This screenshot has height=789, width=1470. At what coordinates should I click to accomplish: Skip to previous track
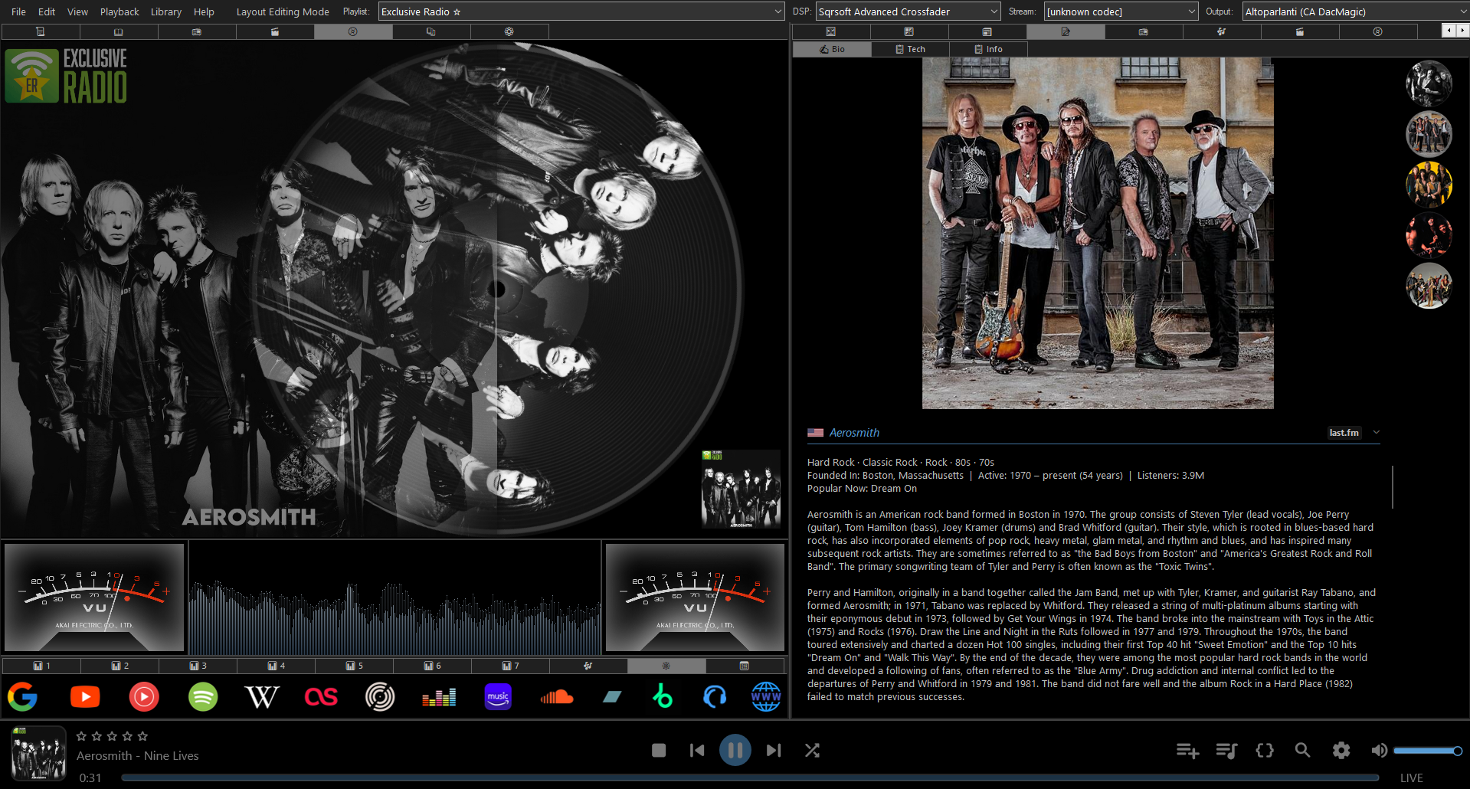[x=697, y=751]
